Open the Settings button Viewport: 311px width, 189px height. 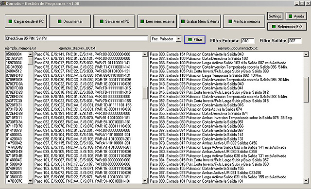275,16
